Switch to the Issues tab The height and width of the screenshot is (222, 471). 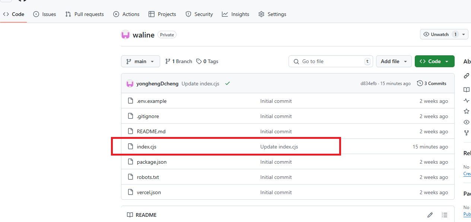tap(45, 14)
